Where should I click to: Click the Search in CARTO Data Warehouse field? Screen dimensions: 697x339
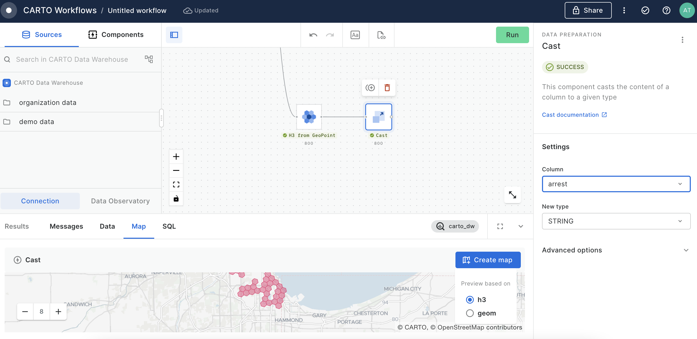click(x=72, y=59)
